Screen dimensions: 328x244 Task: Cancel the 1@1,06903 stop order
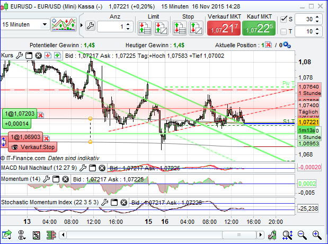point(46,138)
